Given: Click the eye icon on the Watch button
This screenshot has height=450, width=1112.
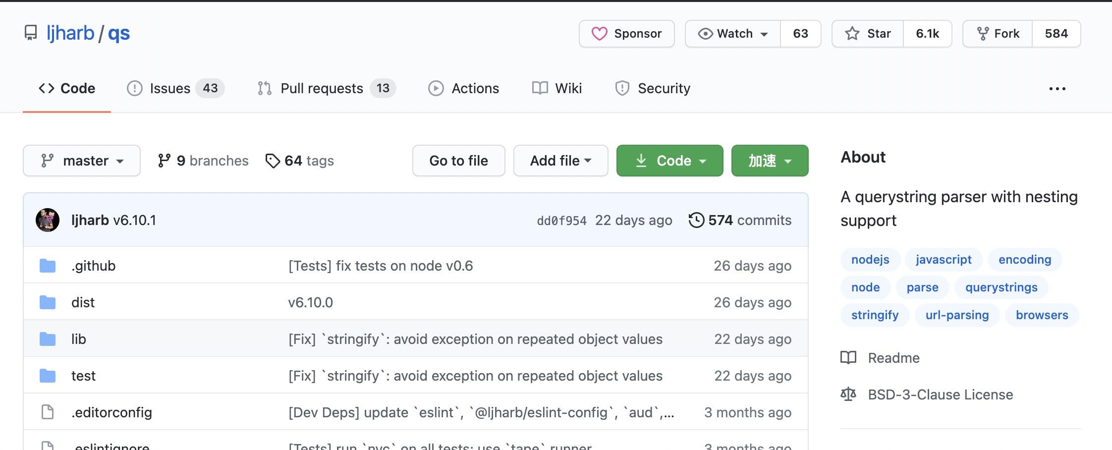Looking at the screenshot, I should pos(706,33).
